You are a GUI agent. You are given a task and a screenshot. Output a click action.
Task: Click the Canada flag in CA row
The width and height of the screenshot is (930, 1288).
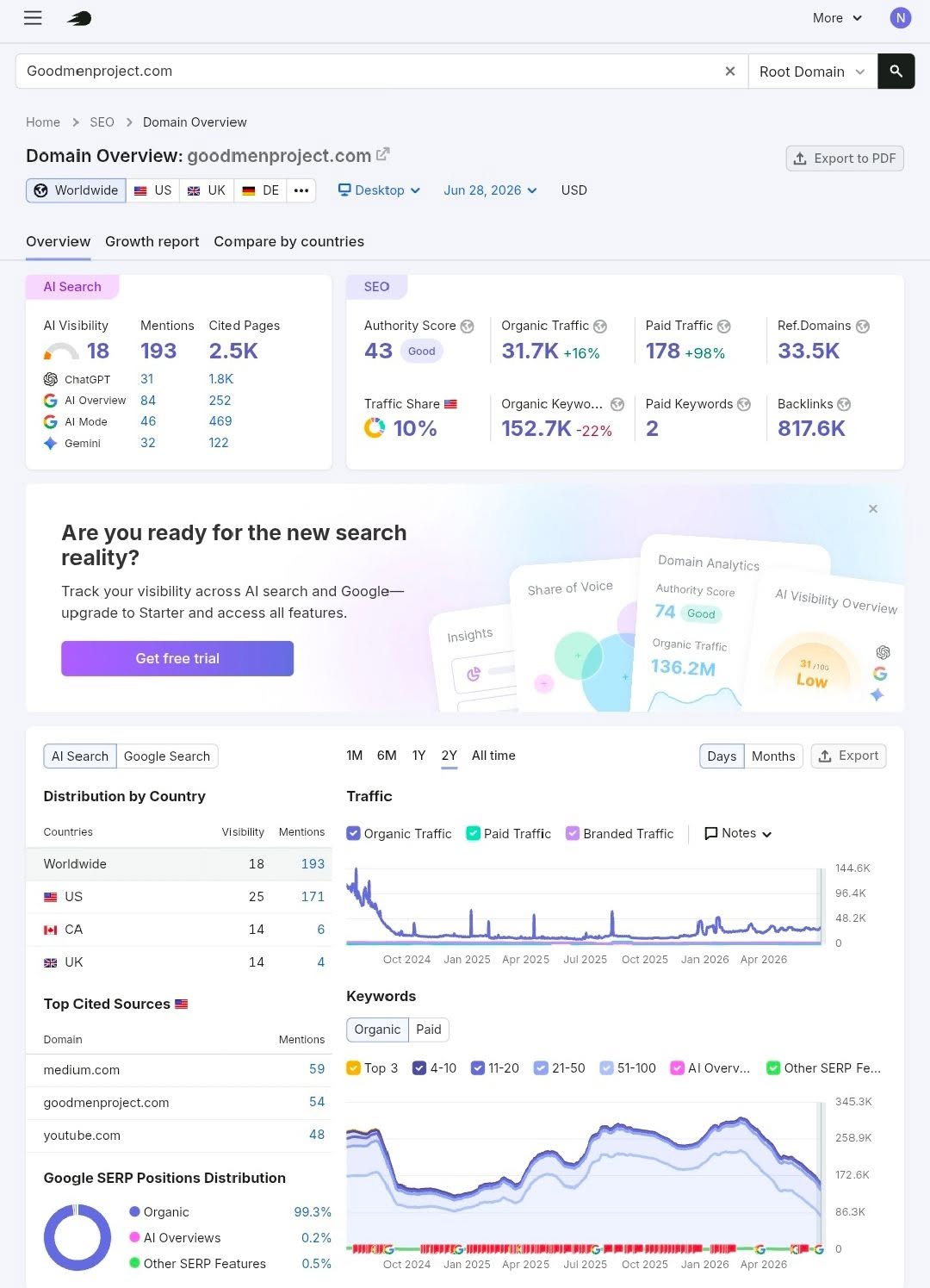tap(51, 930)
